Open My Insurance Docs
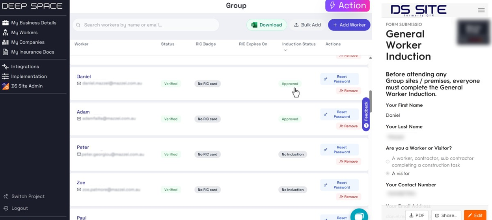Screen dimensions: 492x220 (33, 52)
